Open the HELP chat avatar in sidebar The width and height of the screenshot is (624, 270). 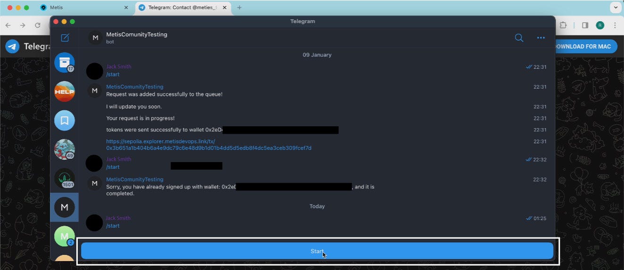click(65, 91)
